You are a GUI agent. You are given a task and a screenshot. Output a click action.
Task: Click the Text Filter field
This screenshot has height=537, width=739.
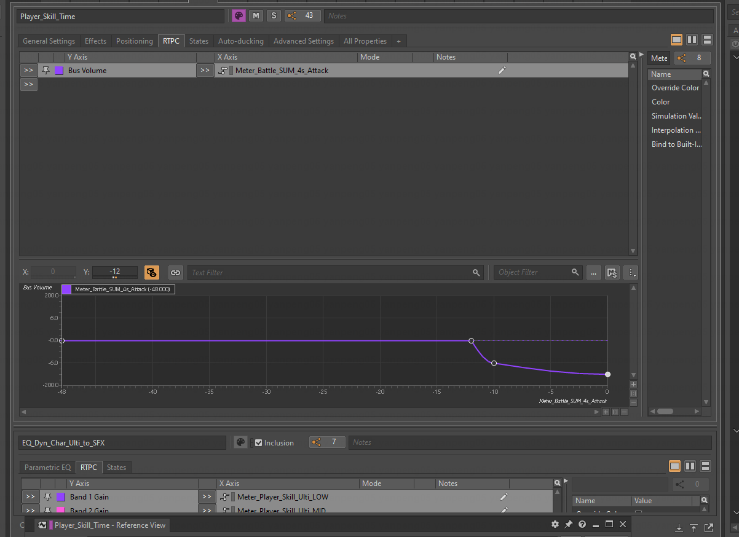pos(336,272)
